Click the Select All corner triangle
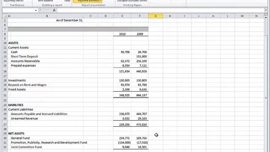This screenshot has height=152, width=270. pos(5,16)
